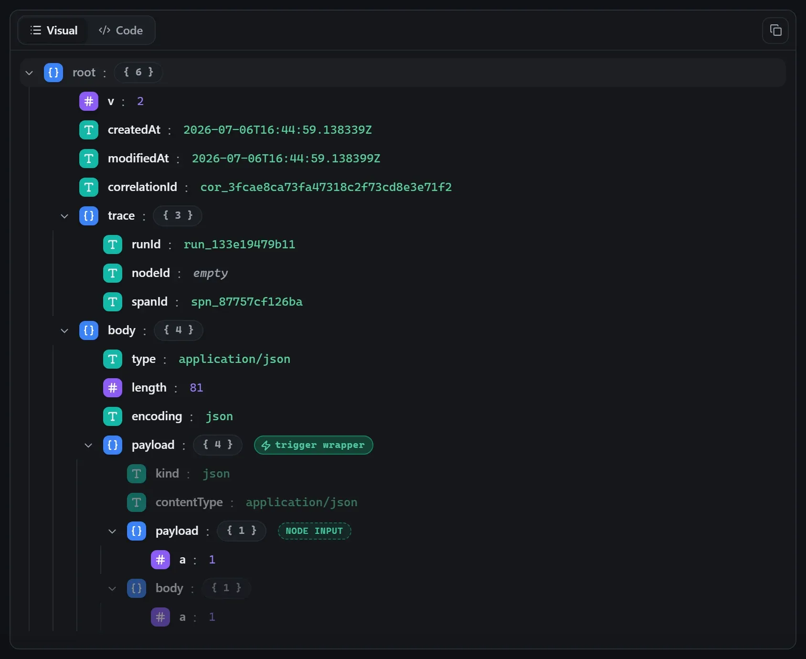Image resolution: width=806 pixels, height=659 pixels.
Task: Click the text icon beside createdAt
Action: click(x=89, y=130)
